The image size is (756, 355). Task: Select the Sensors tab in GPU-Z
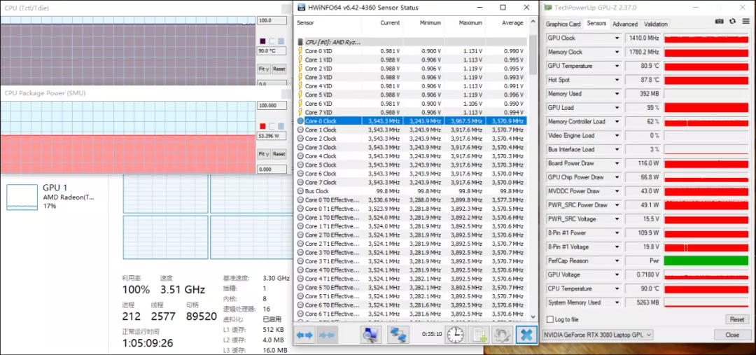coord(596,23)
